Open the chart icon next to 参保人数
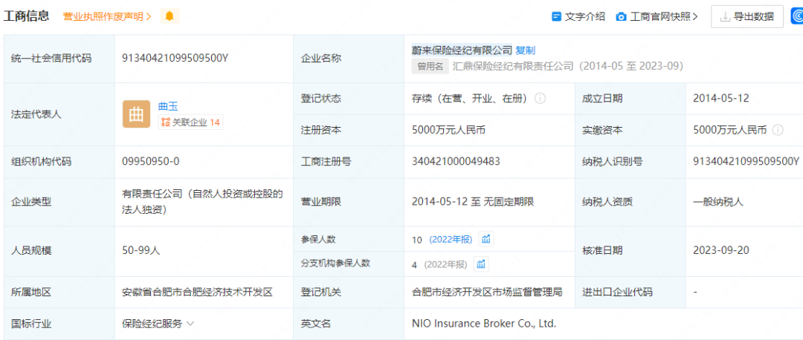The image size is (803, 340). point(486,239)
